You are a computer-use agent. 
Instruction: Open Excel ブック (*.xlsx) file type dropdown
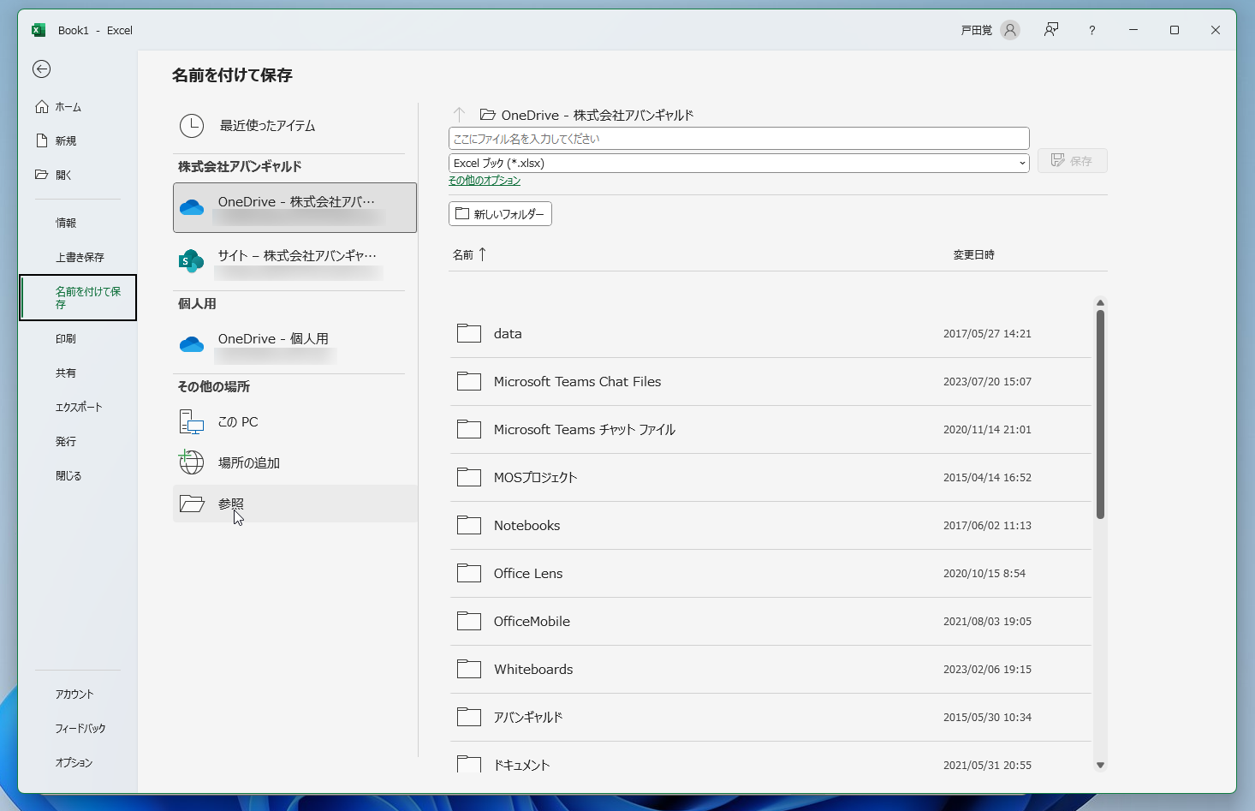[x=739, y=163]
